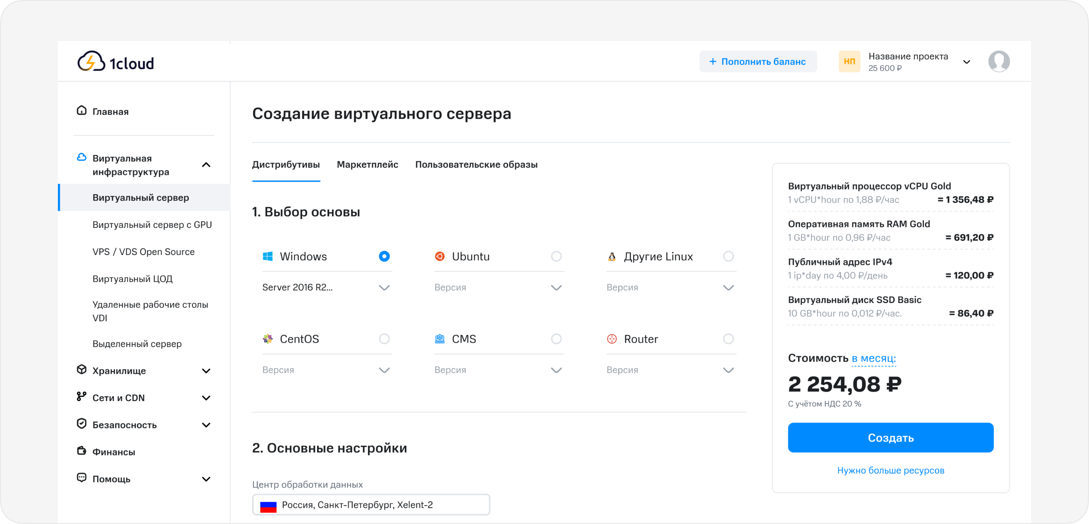This screenshot has height=524, width=1089.
Task: Open Пользовательские образы tab
Action: [x=476, y=164]
